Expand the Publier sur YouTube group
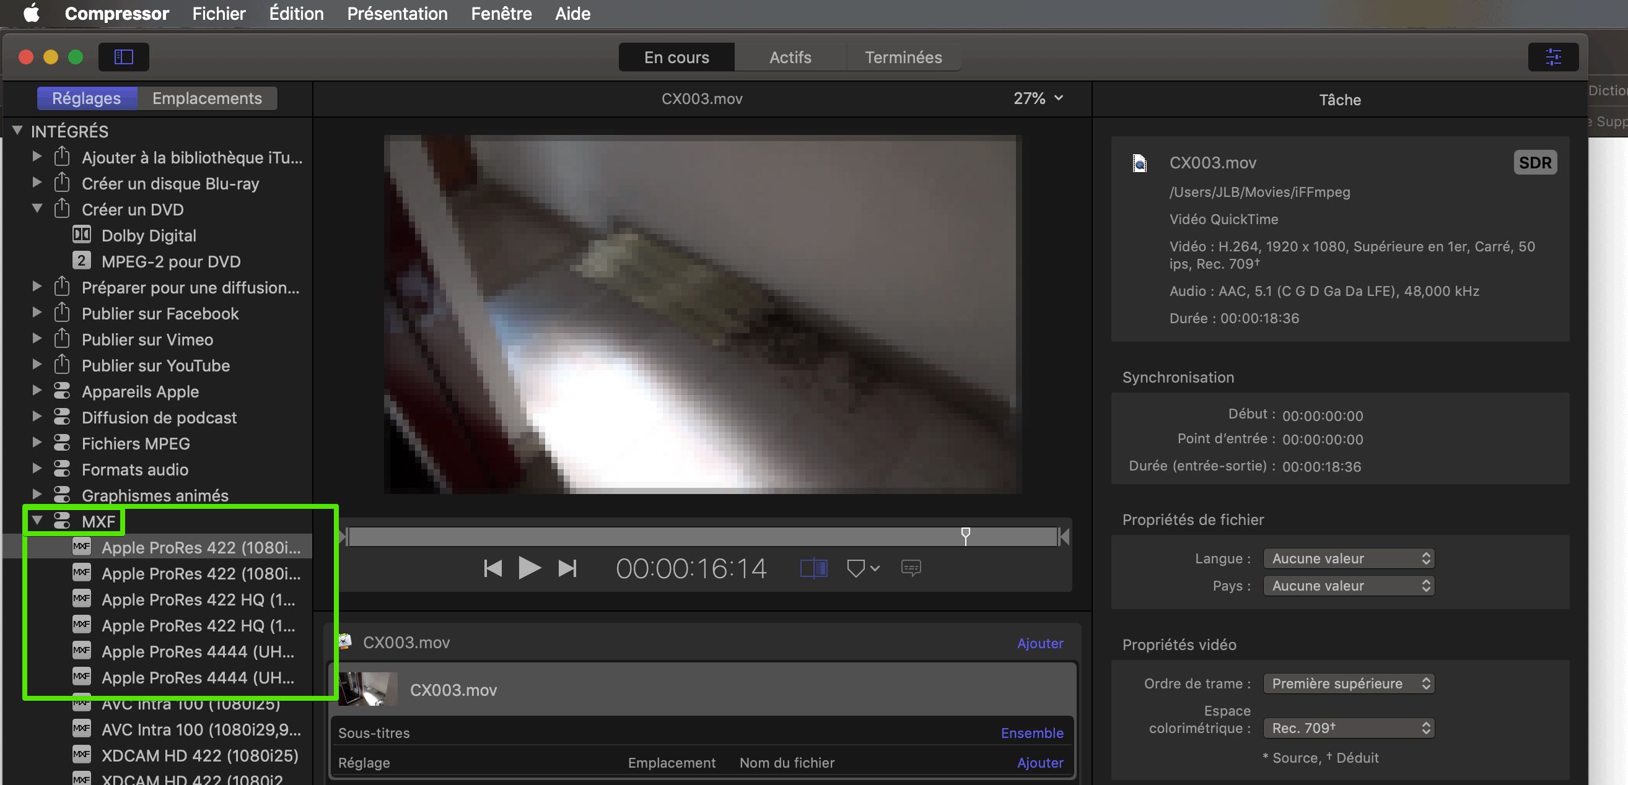This screenshot has height=785, width=1628. (37, 365)
